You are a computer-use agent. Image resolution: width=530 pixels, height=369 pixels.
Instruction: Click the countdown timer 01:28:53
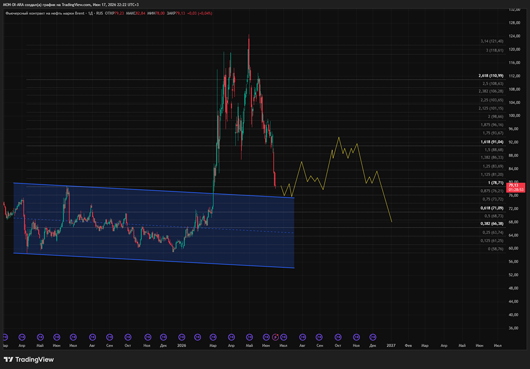click(x=516, y=190)
